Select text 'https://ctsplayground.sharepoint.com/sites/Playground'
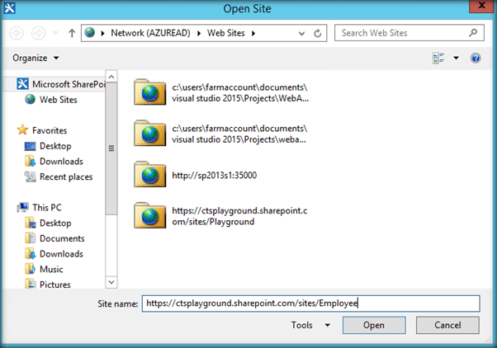 [239, 216]
